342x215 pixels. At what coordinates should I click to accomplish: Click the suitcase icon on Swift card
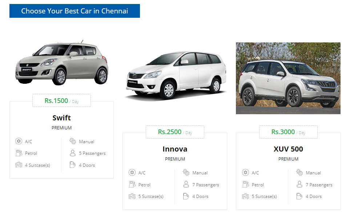(x=19, y=165)
